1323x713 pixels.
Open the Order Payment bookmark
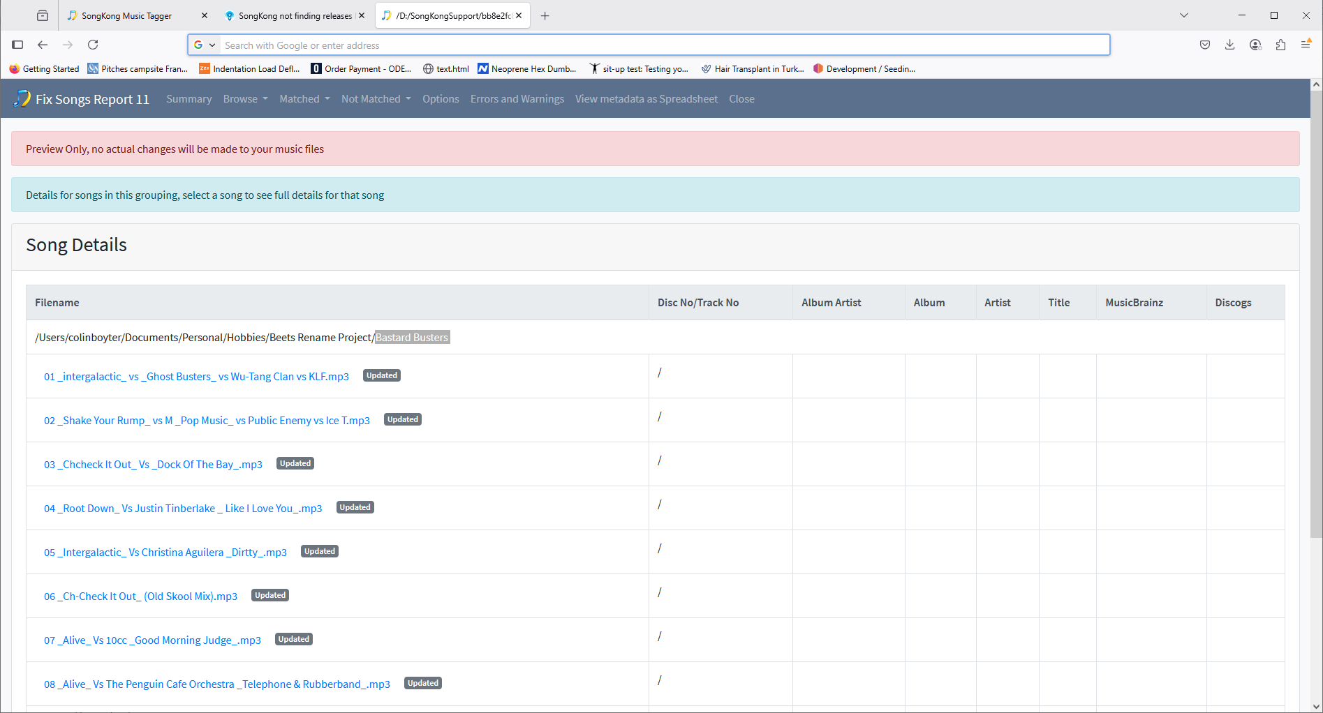coord(361,68)
